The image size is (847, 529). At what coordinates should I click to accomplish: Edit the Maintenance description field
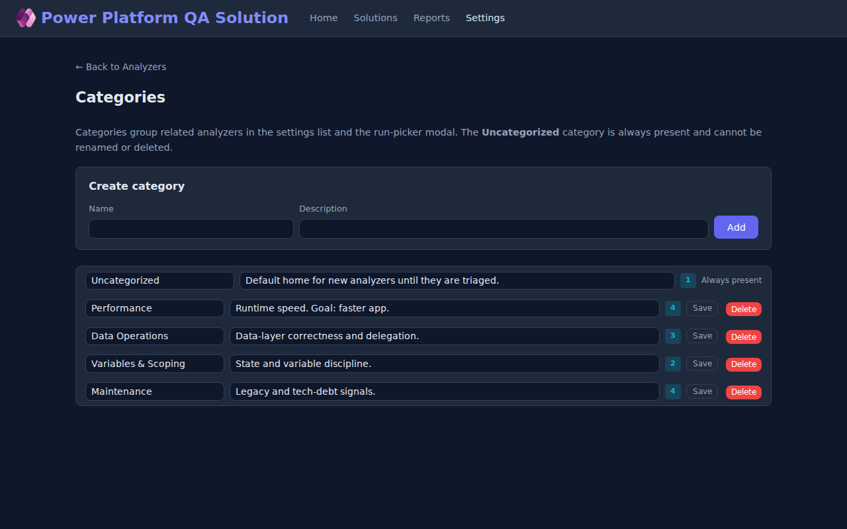[x=444, y=391]
